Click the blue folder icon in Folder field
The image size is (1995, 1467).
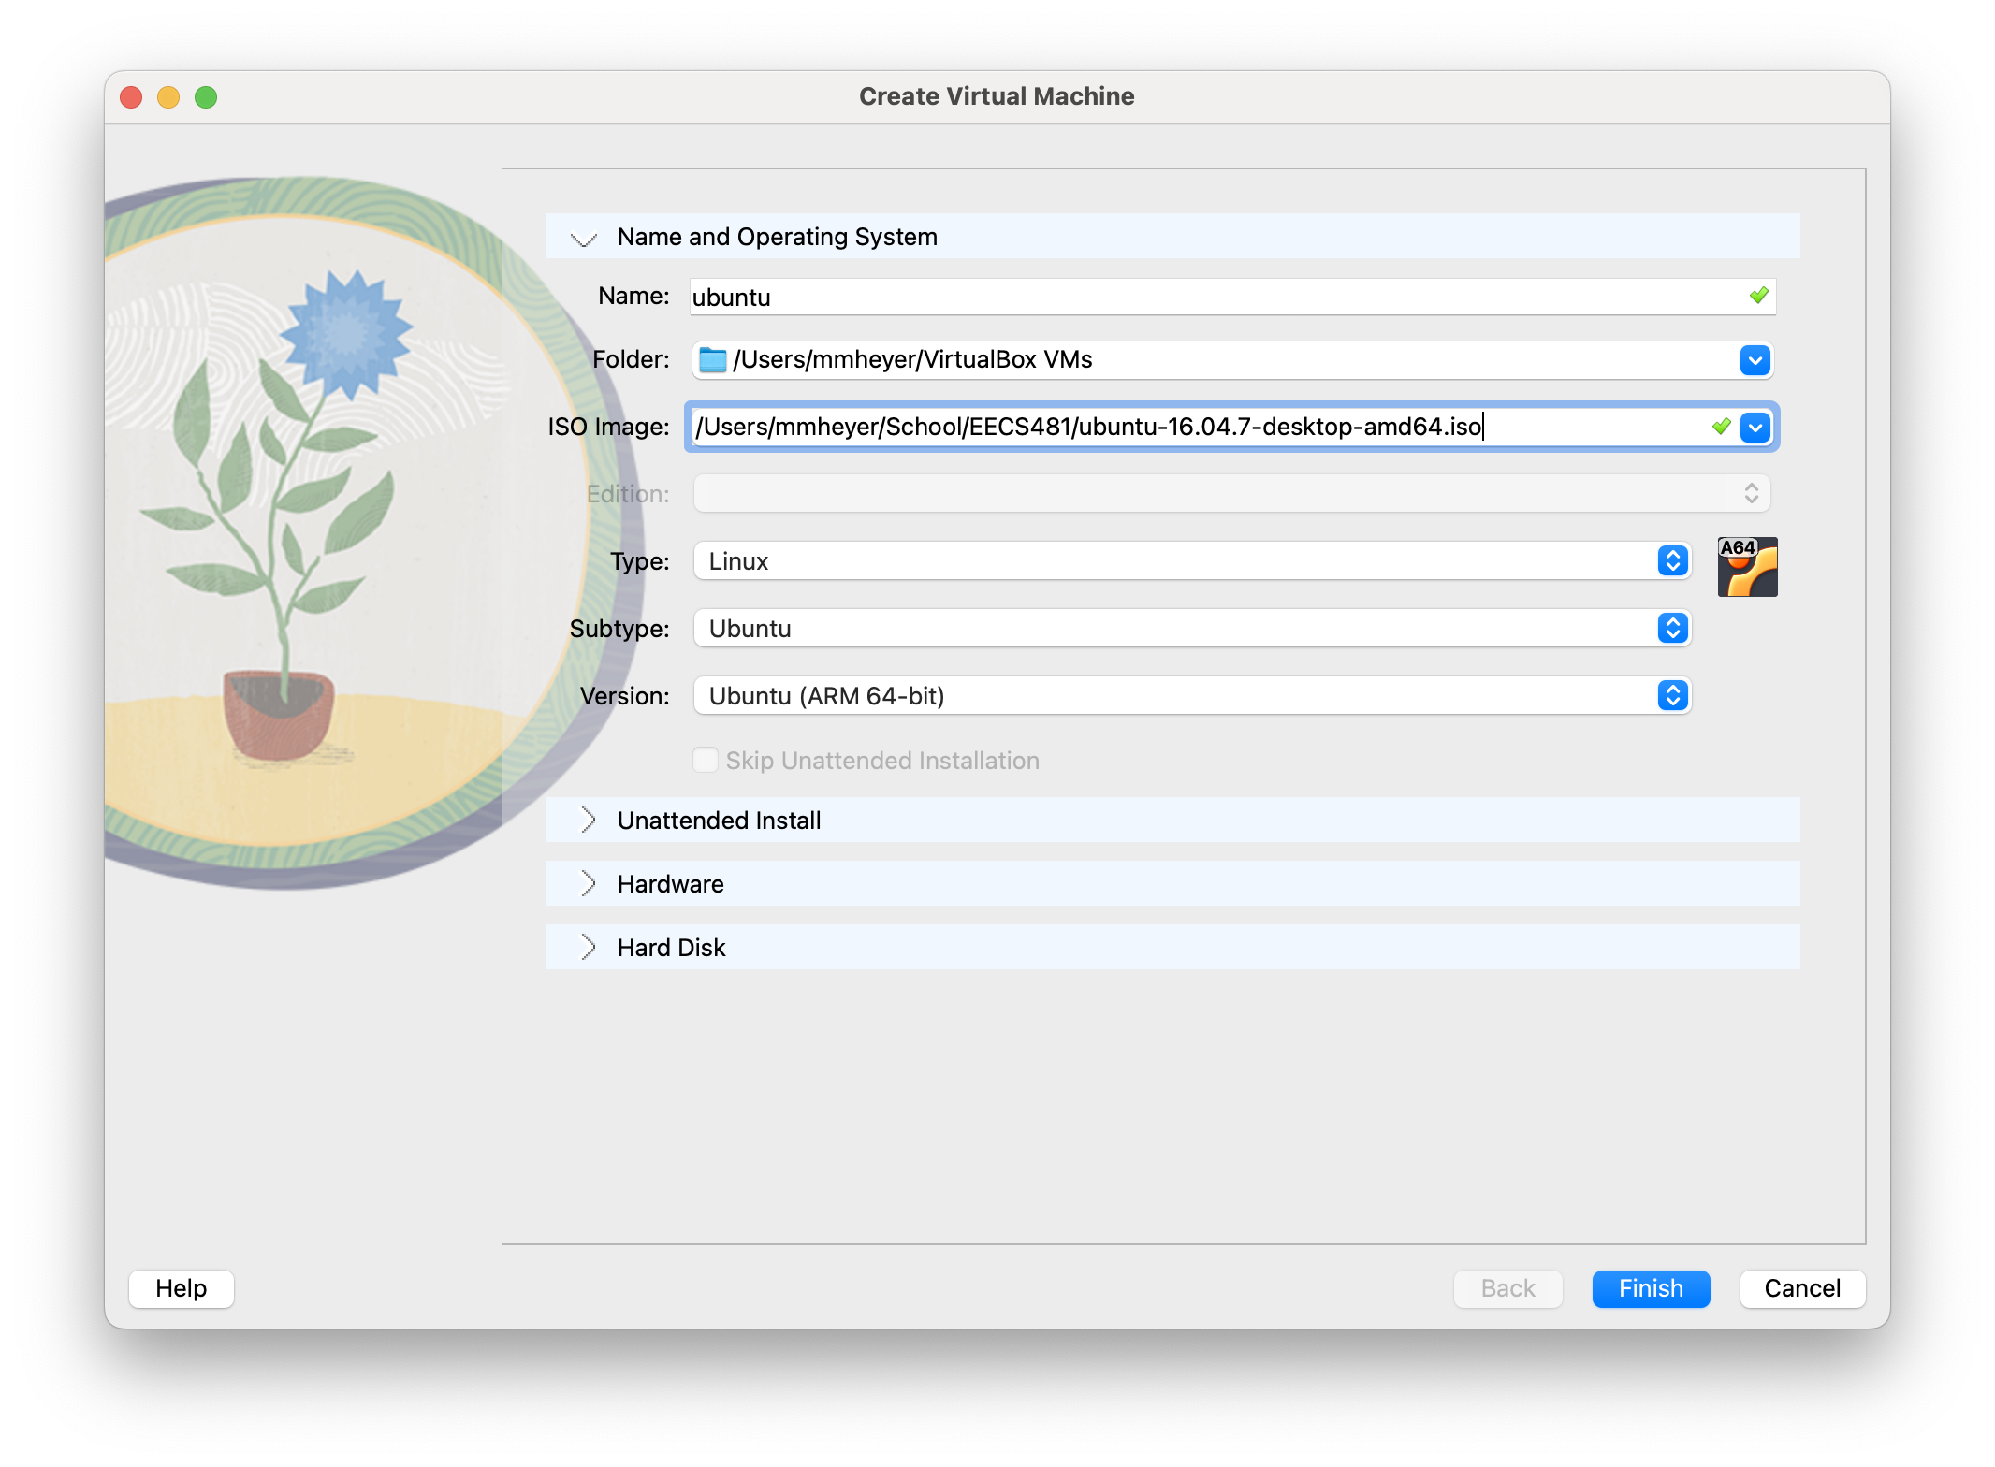point(713,360)
